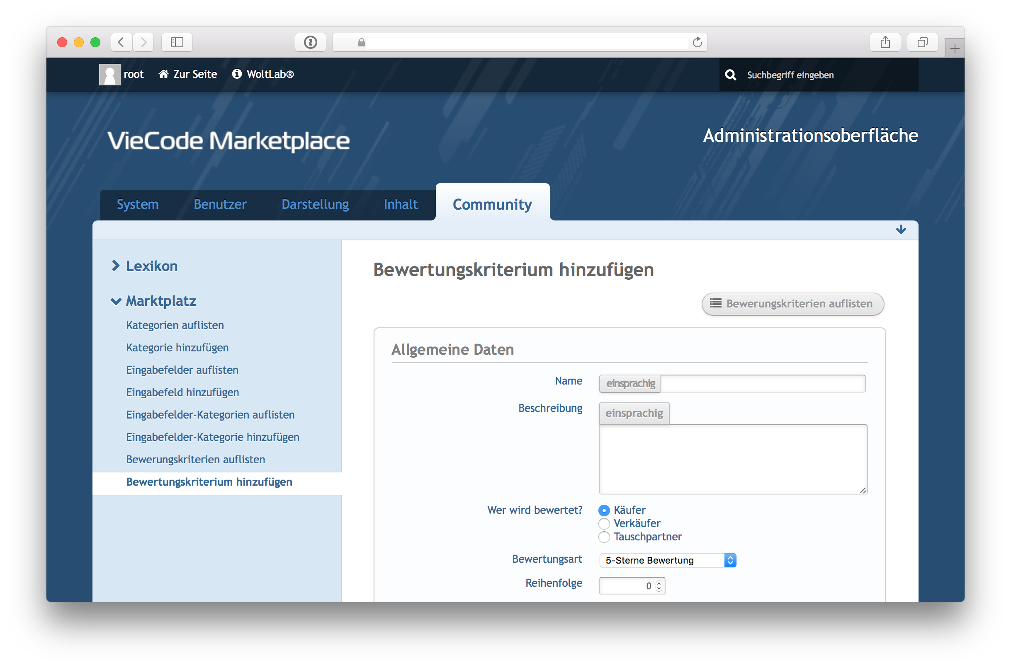This screenshot has width=1011, height=668.
Task: Click the WoltLab info circle icon
Action: (x=237, y=74)
